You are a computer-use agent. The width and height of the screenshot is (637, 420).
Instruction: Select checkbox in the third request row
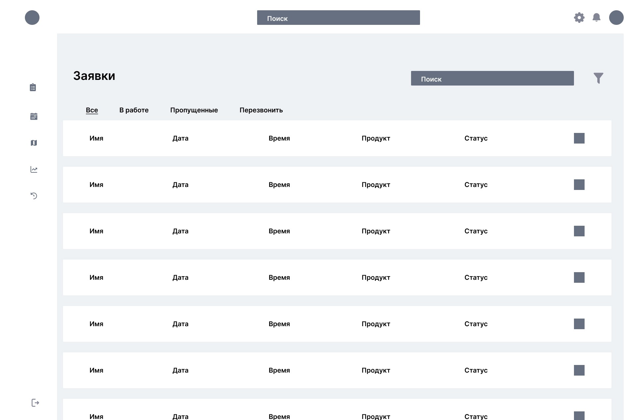point(579,231)
